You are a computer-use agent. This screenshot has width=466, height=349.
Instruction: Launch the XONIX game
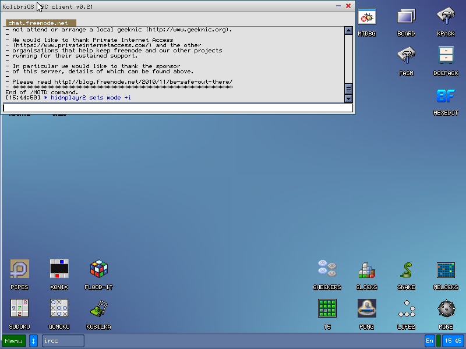coord(59,269)
